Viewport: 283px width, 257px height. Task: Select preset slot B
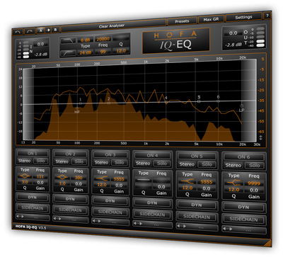point(55,30)
